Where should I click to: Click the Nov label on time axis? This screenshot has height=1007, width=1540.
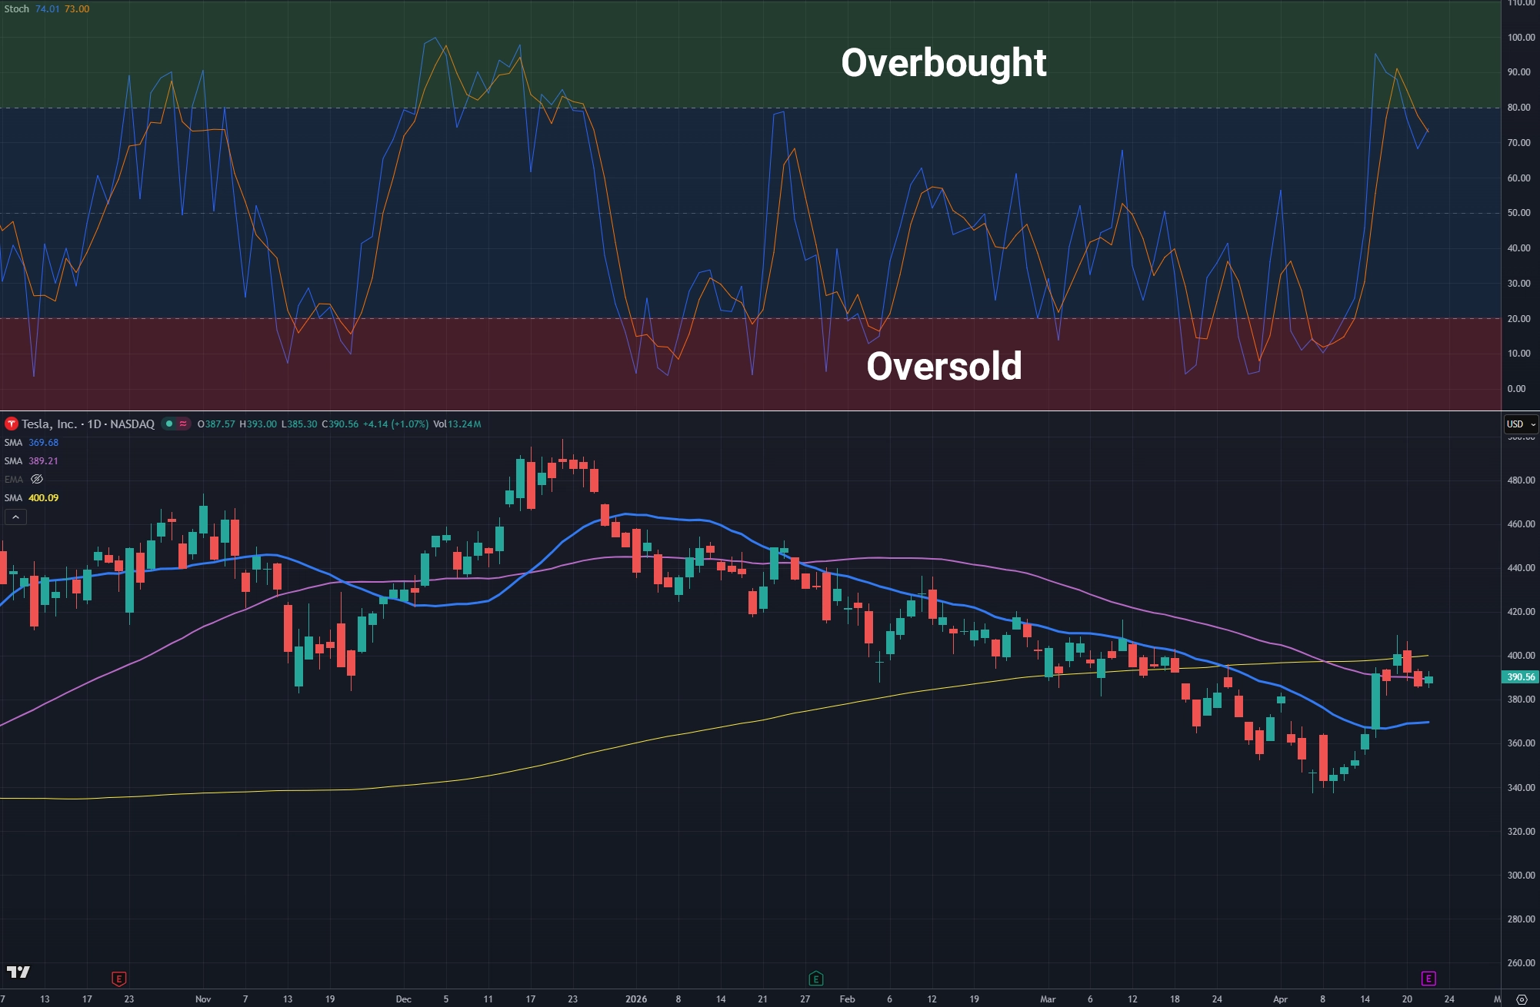(x=203, y=999)
